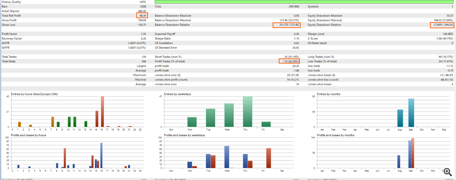Click September bar in Entries by months chart
Image resolution: width=456 pixels, height=180 pixels.
[x=411, y=112]
